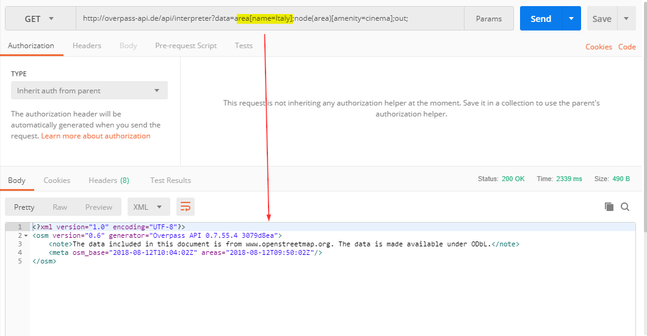647x336 pixels.
Task: Open the response Headers (8) tab
Action: [109, 181]
